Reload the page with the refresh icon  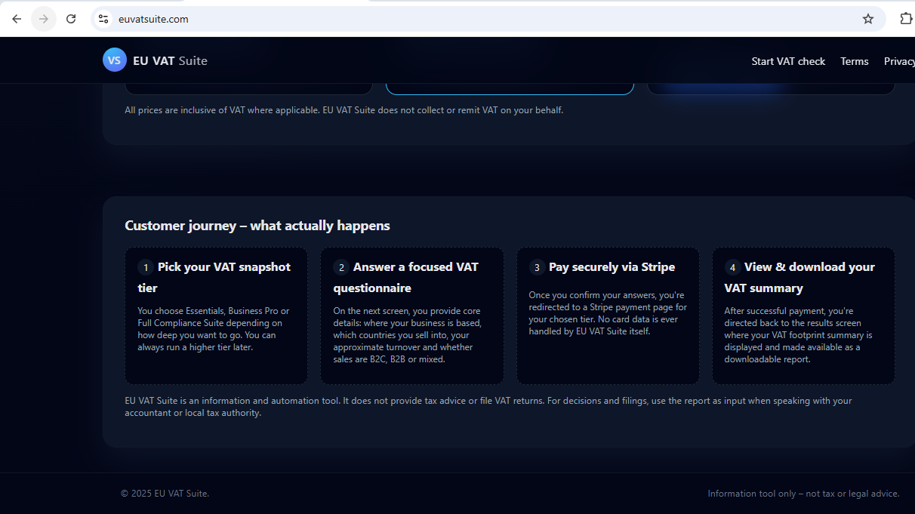point(71,19)
